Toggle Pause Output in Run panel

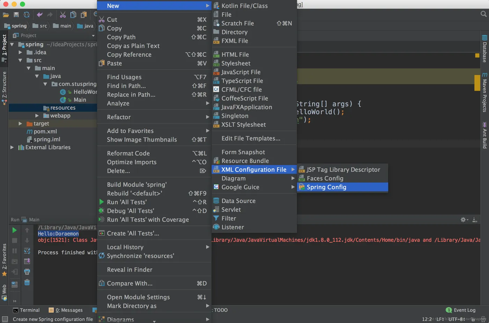coord(14,251)
